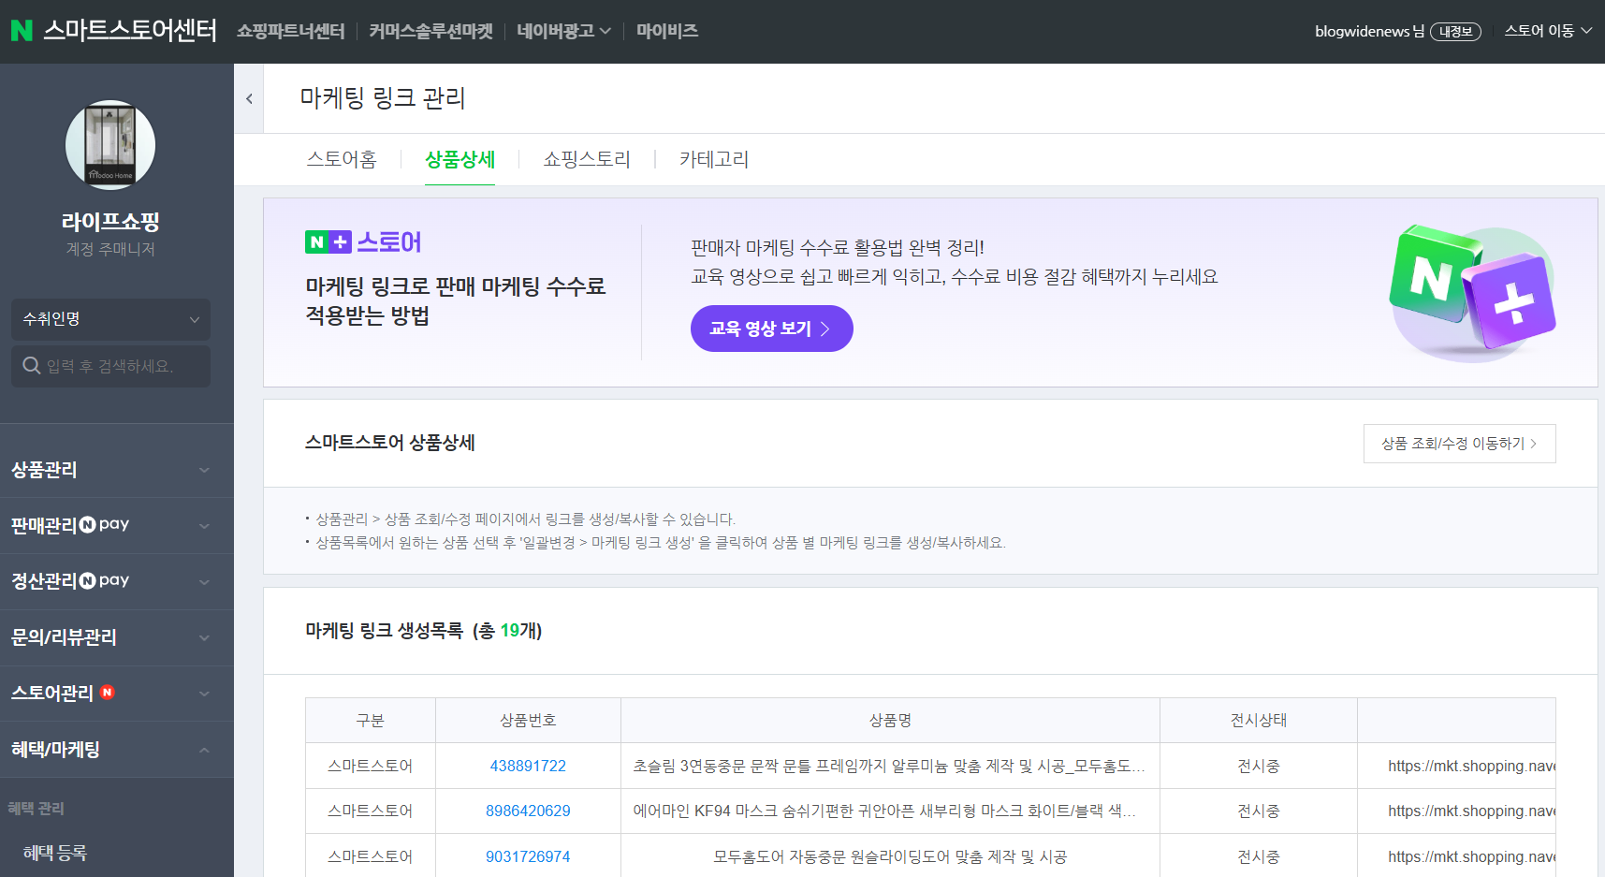1605x877 pixels.
Task: Click the 구분 column header
Action: click(x=371, y=720)
